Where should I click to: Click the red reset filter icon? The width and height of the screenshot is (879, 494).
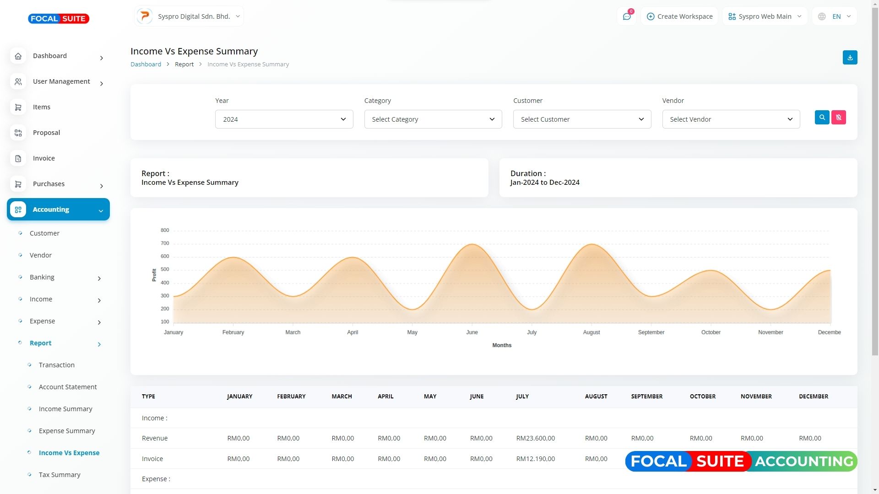(x=838, y=118)
